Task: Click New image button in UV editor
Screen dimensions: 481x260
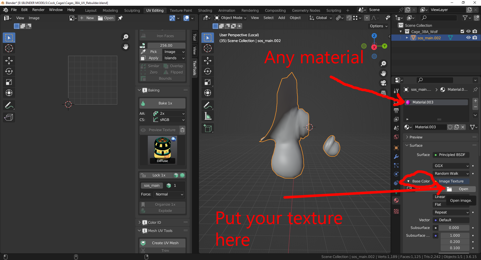Action: coord(87,18)
